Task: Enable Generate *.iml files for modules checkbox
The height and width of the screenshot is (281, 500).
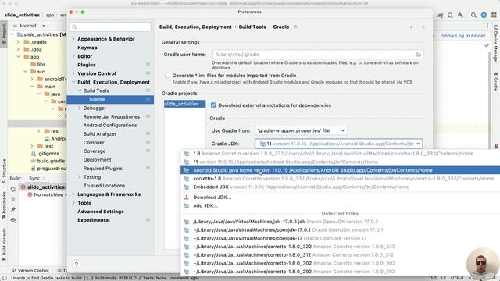Action: click(x=167, y=76)
